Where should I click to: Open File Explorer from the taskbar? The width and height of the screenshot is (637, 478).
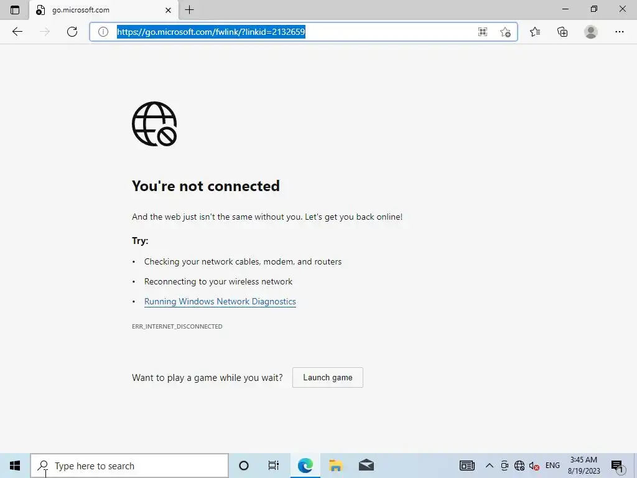tap(335, 466)
